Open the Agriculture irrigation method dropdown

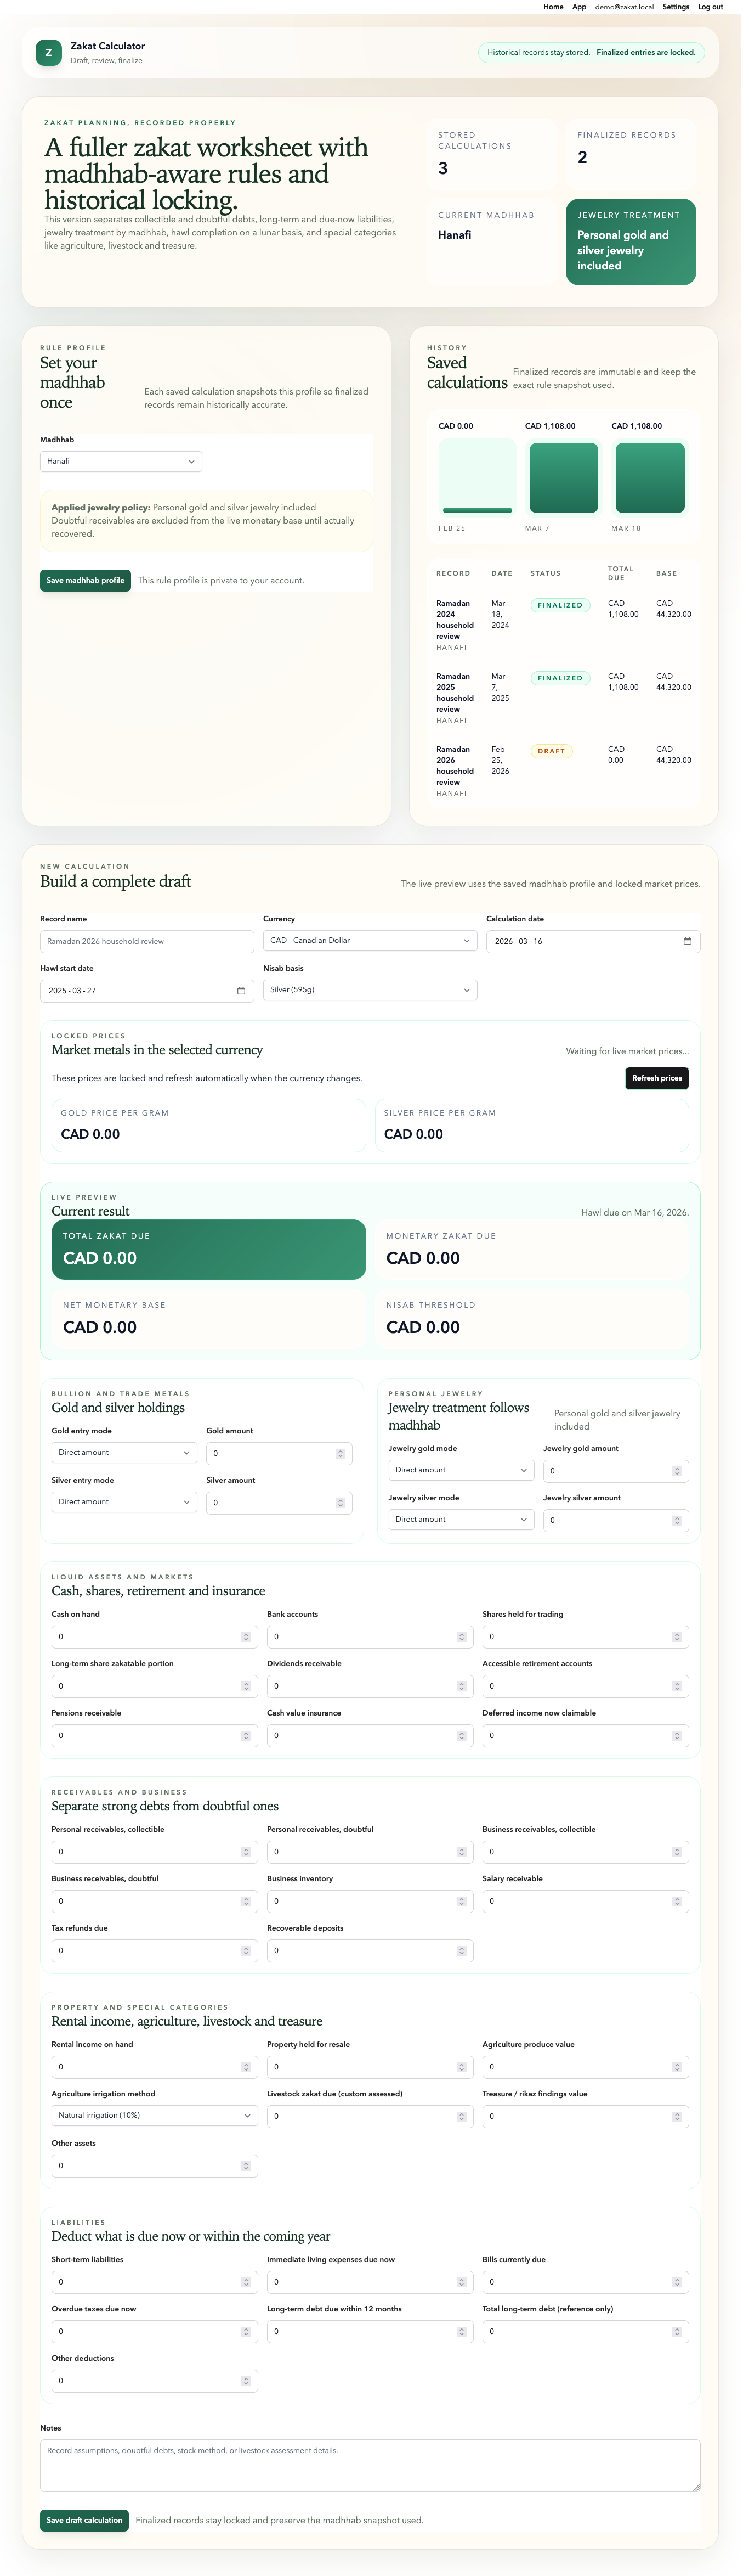pyautogui.click(x=154, y=2115)
